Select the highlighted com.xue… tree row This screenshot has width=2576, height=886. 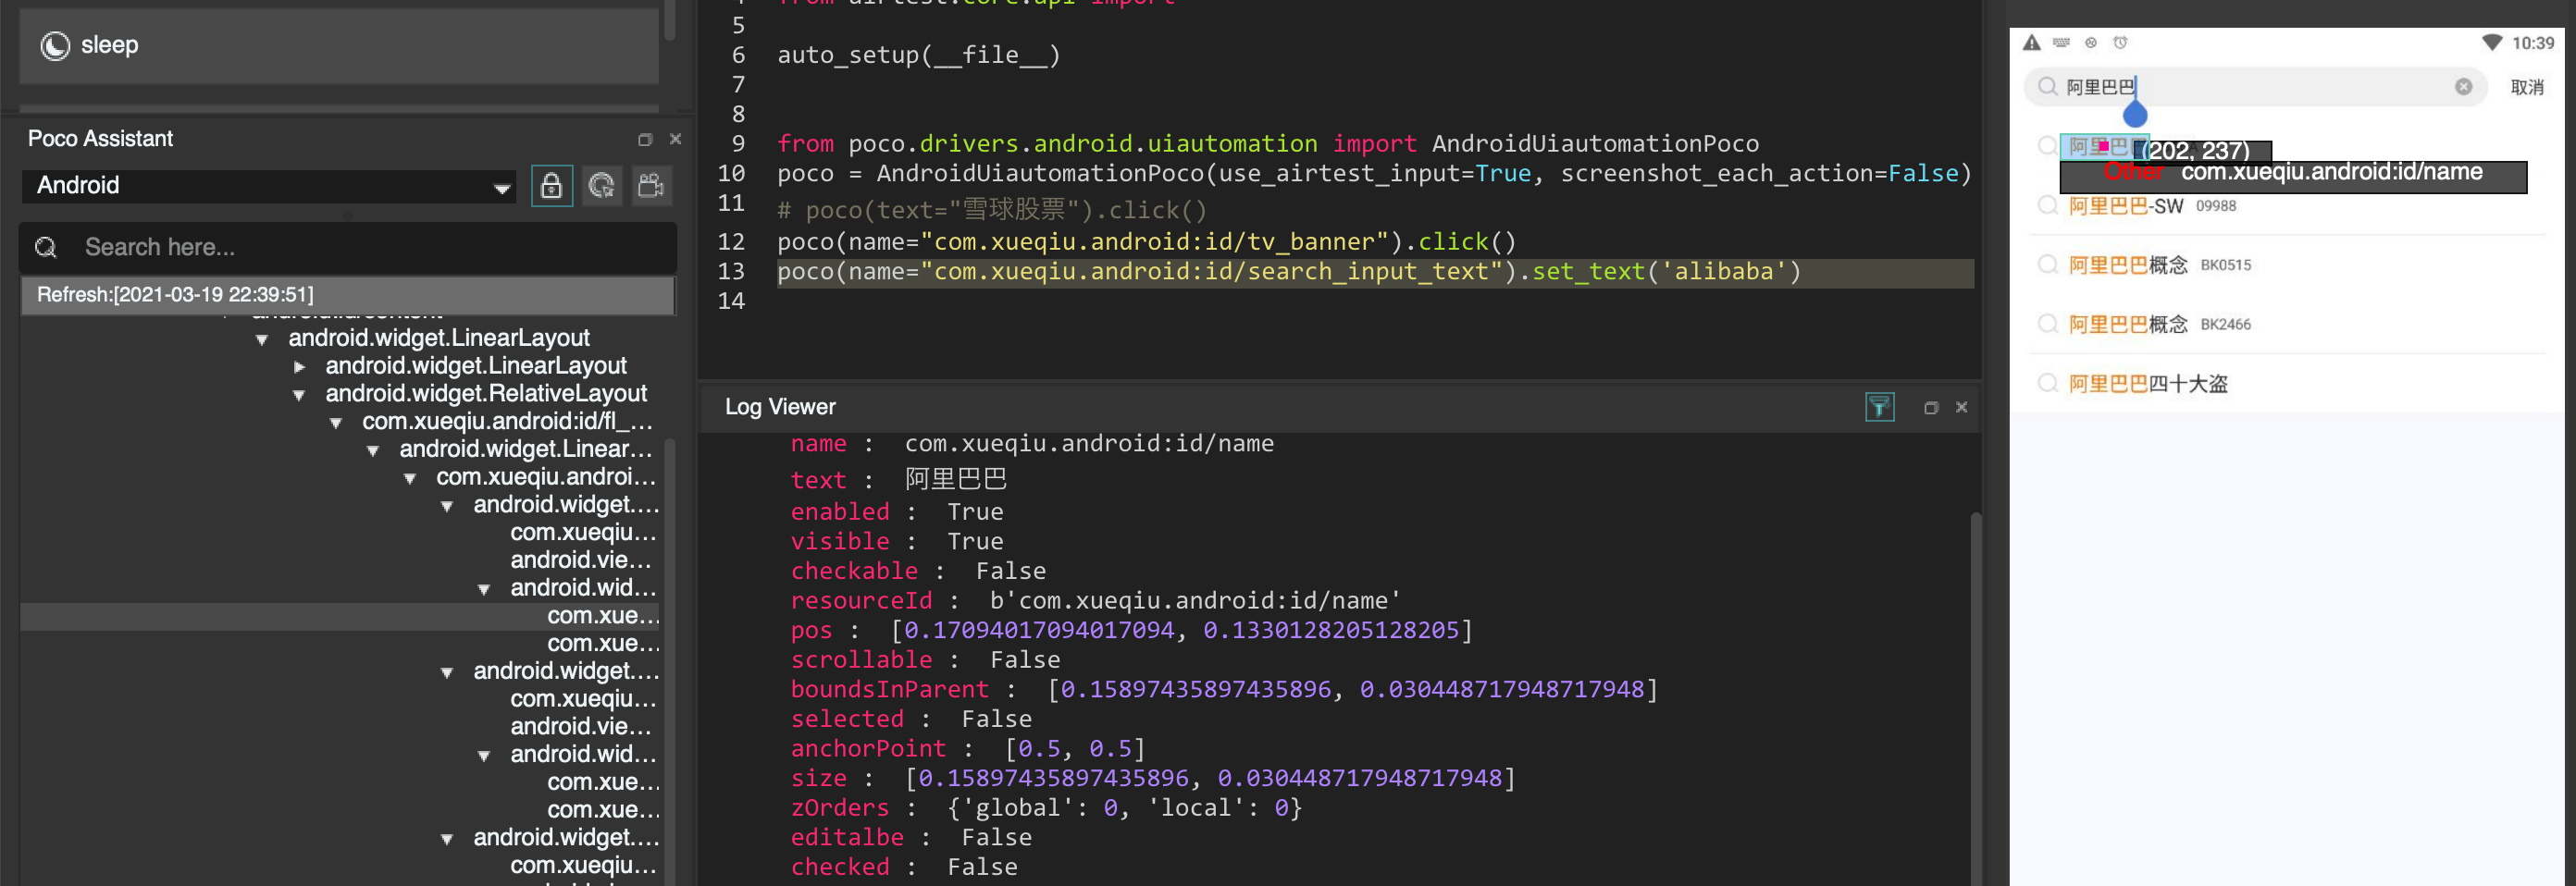pos(340,616)
